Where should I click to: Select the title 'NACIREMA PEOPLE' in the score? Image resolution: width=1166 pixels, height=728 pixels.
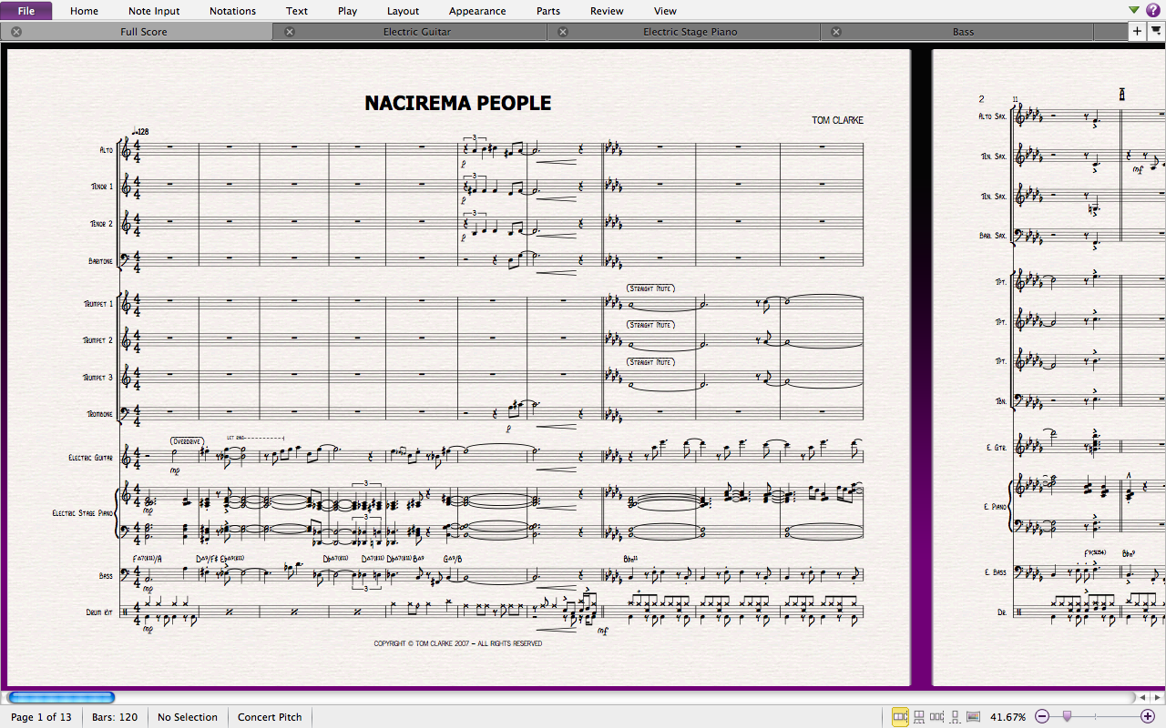click(458, 104)
